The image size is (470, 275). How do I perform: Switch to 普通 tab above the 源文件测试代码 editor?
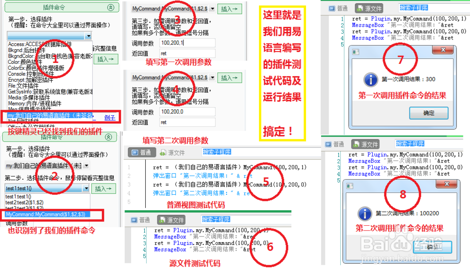tap(141, 220)
